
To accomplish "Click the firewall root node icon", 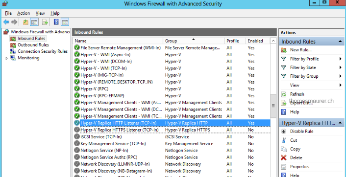I will pyautogui.click(x=6, y=32).
